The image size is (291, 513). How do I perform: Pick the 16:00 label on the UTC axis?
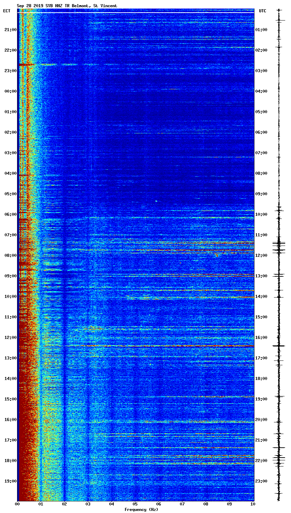tap(262, 338)
